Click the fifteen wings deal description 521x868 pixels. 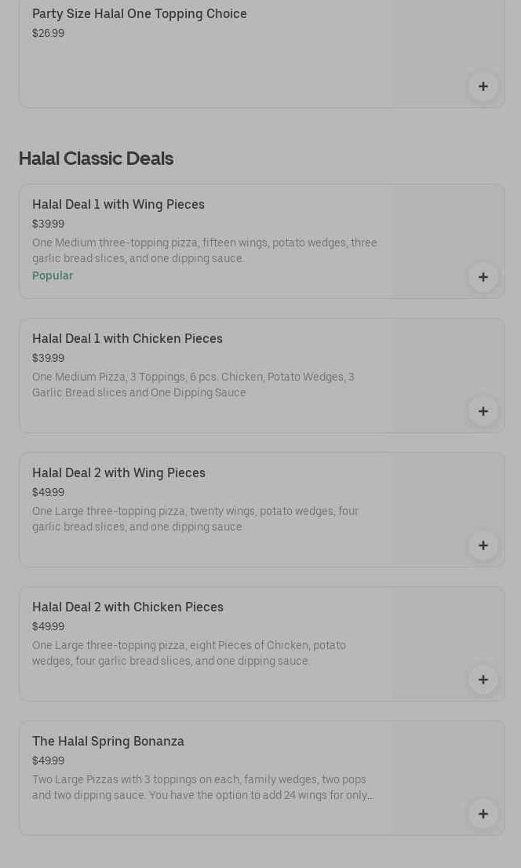point(204,250)
